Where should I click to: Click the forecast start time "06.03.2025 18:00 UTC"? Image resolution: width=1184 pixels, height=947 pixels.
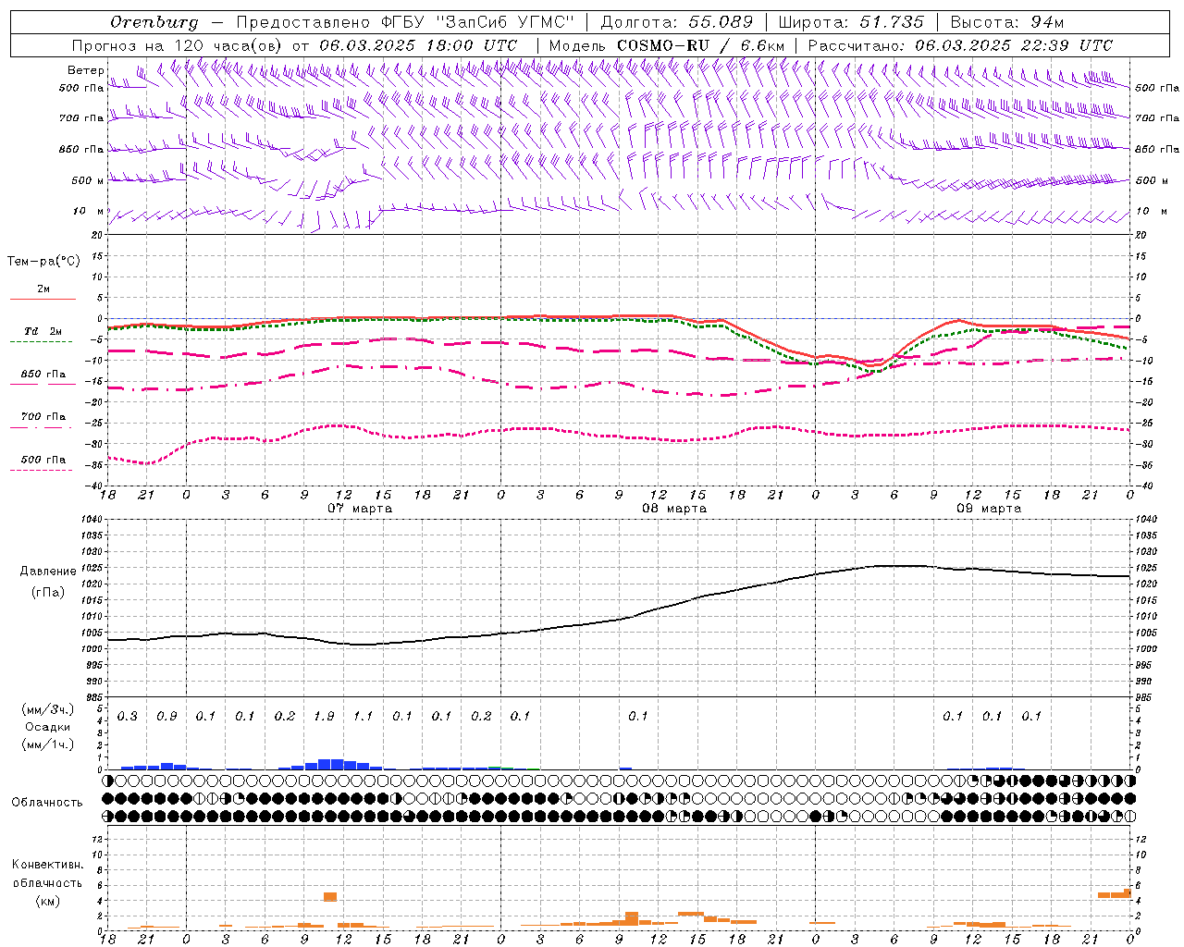[x=418, y=45]
